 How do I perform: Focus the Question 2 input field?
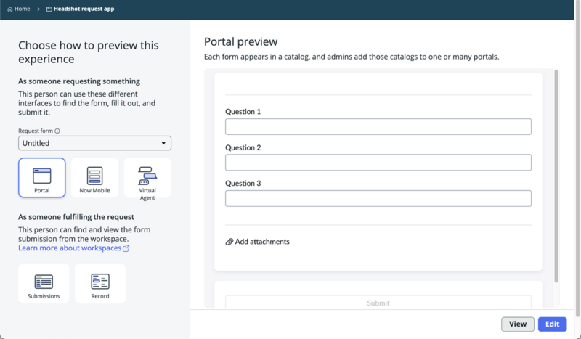pos(378,163)
